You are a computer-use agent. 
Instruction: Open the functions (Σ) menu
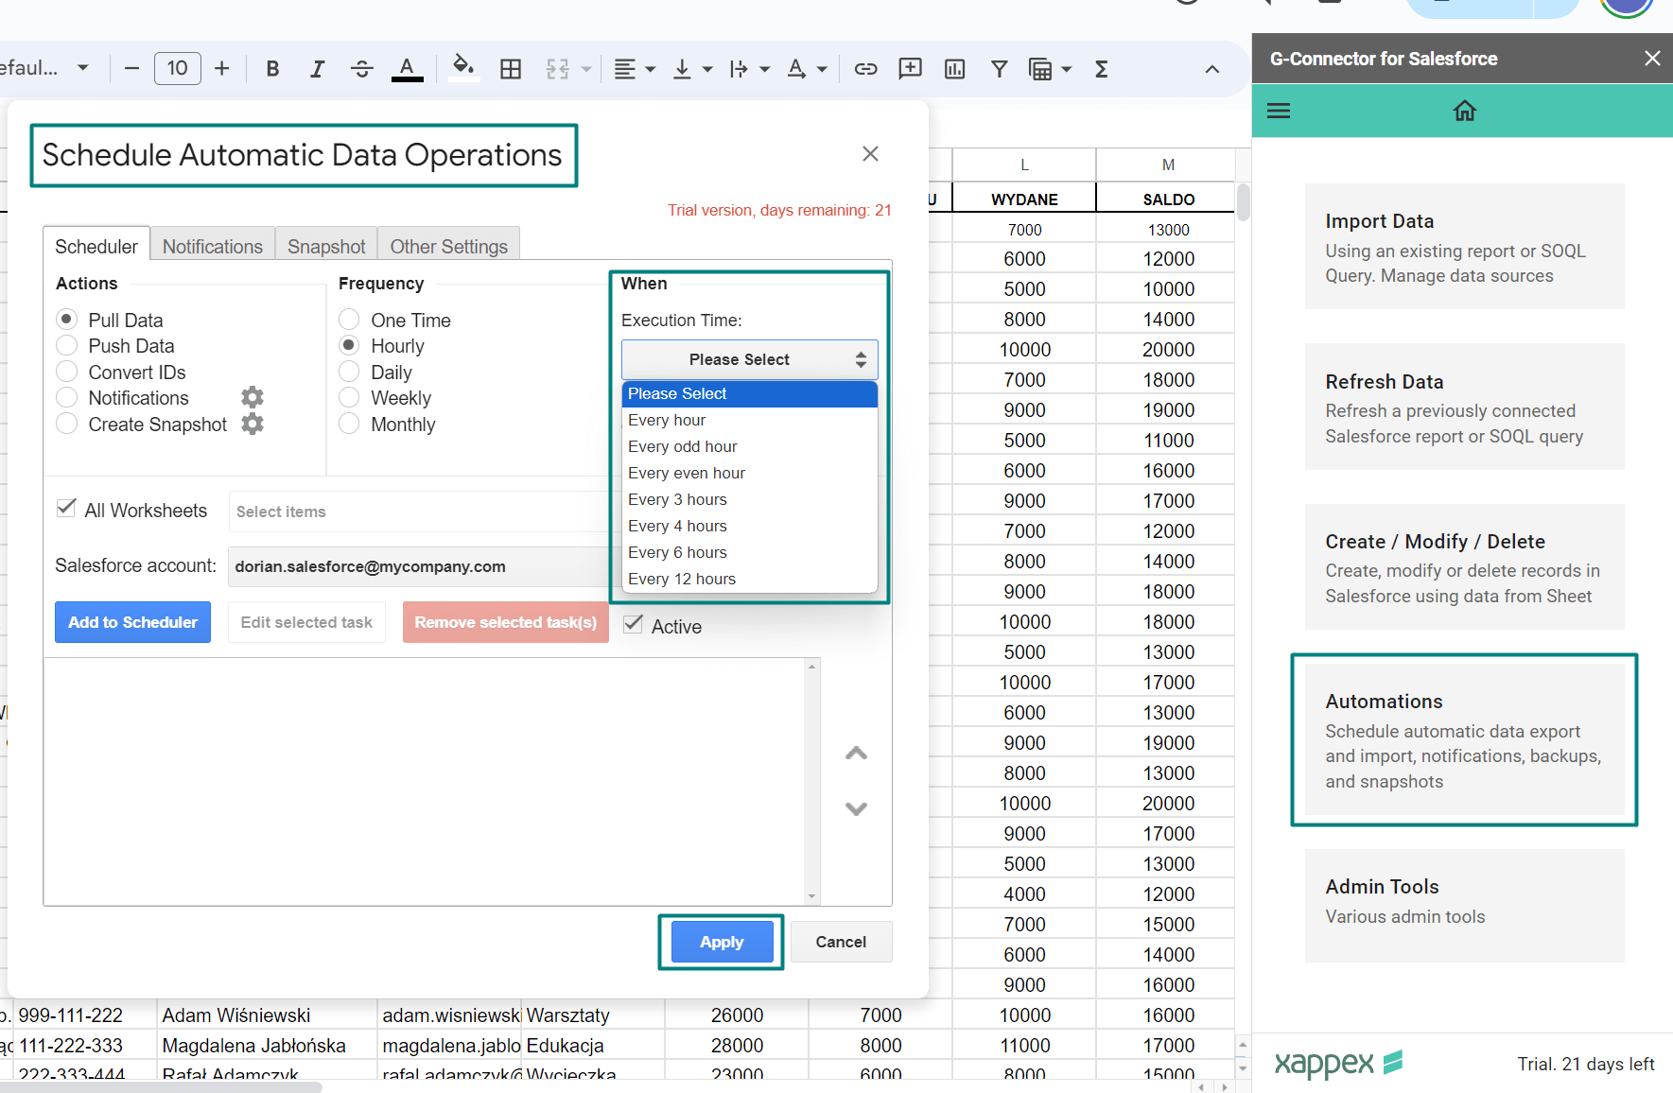(1101, 68)
